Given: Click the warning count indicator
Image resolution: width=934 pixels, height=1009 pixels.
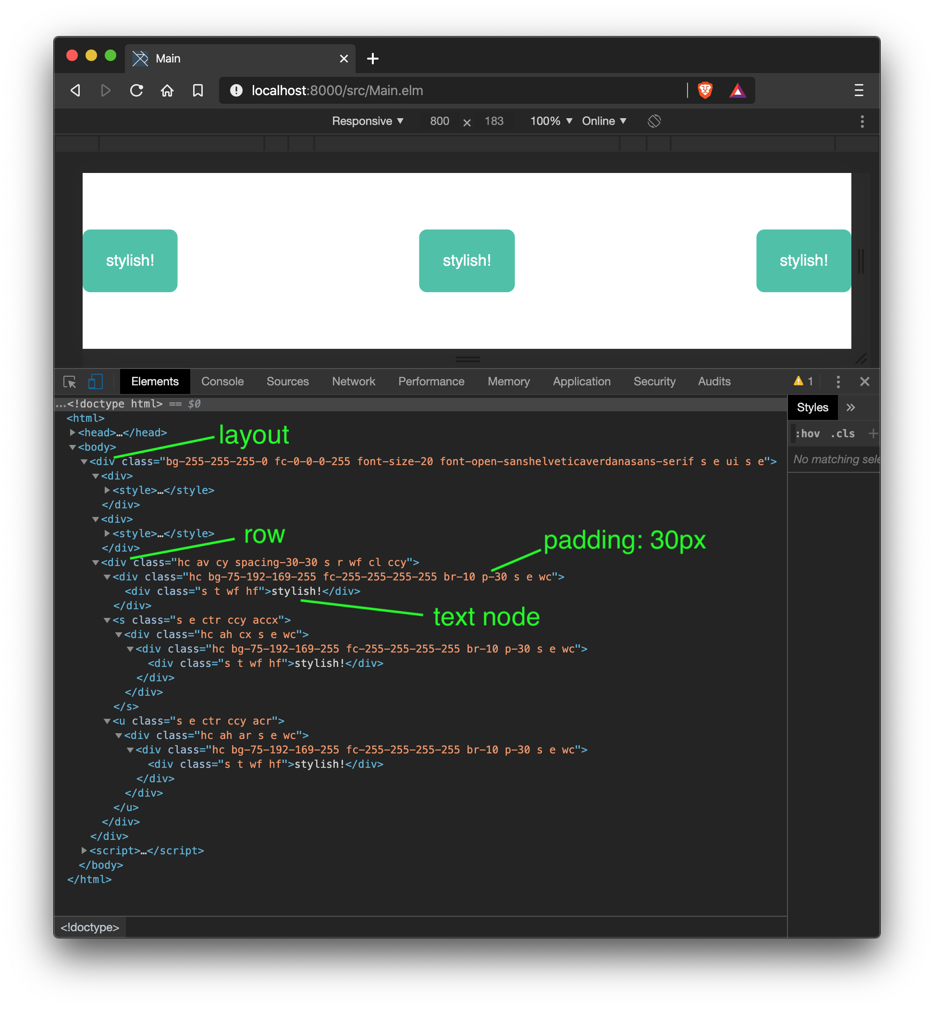Looking at the screenshot, I should (x=803, y=381).
